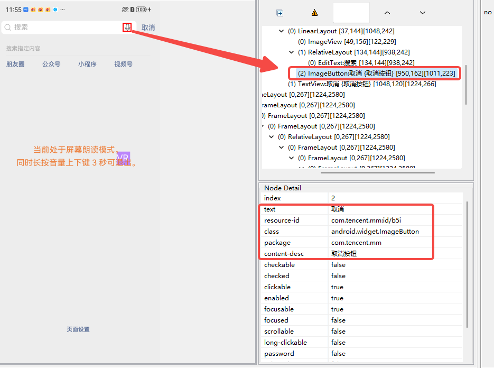This screenshot has height=368, width=494.
Task: Click the up chevron in hierarchy toolbar
Action: pyautogui.click(x=387, y=13)
